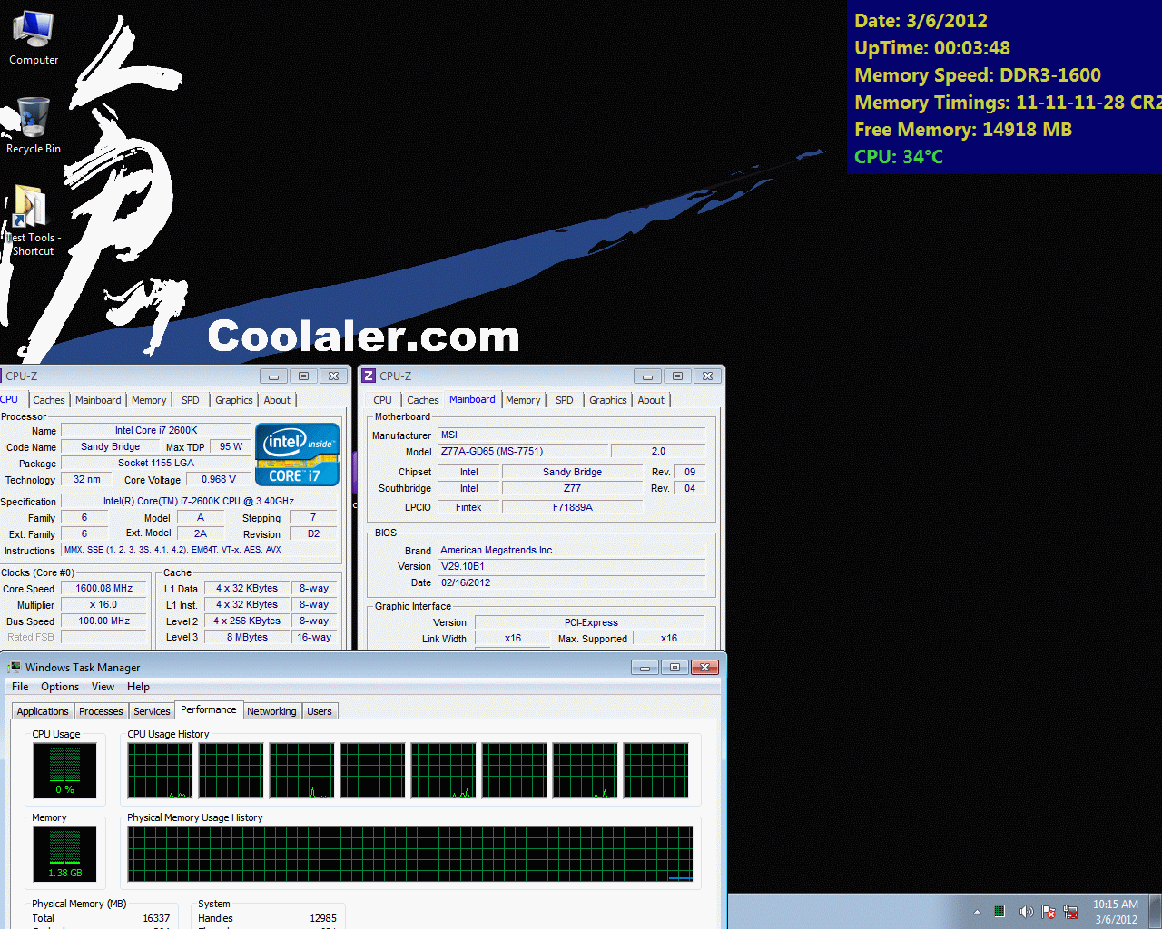This screenshot has height=929, width=1162.
Task: Click the Bus Speed value 100.00 MHz
Action: coord(104,621)
